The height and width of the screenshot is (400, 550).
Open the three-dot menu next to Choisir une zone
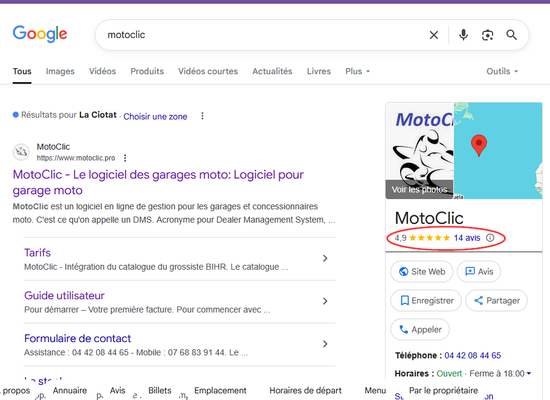pyautogui.click(x=202, y=116)
